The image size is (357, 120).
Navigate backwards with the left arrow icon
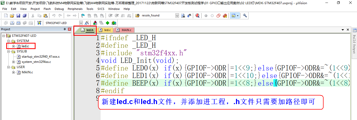[68, 16]
